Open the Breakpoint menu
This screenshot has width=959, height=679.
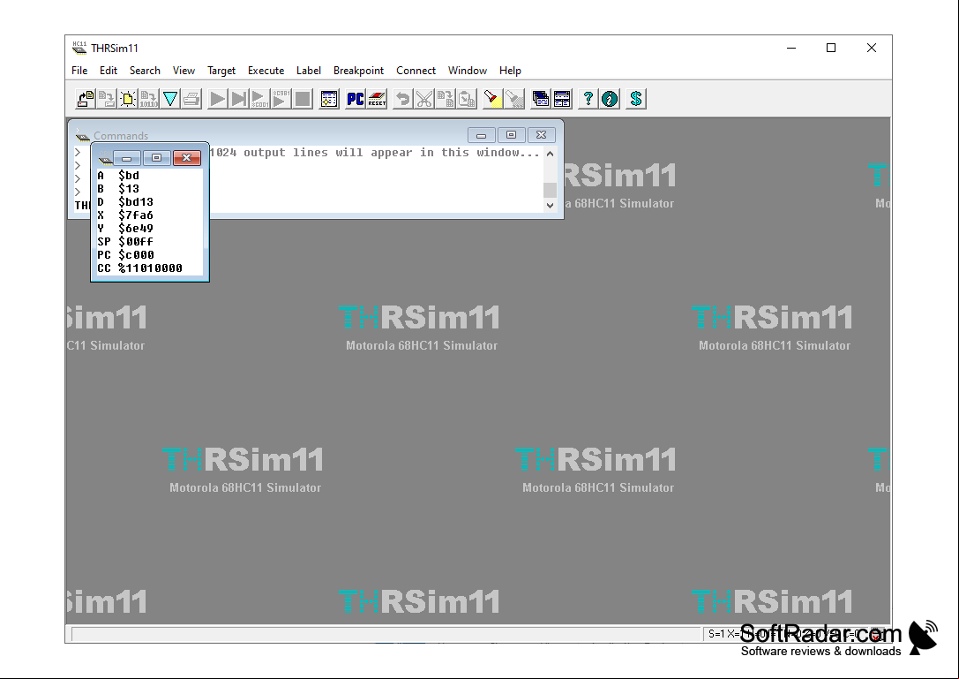[358, 71]
